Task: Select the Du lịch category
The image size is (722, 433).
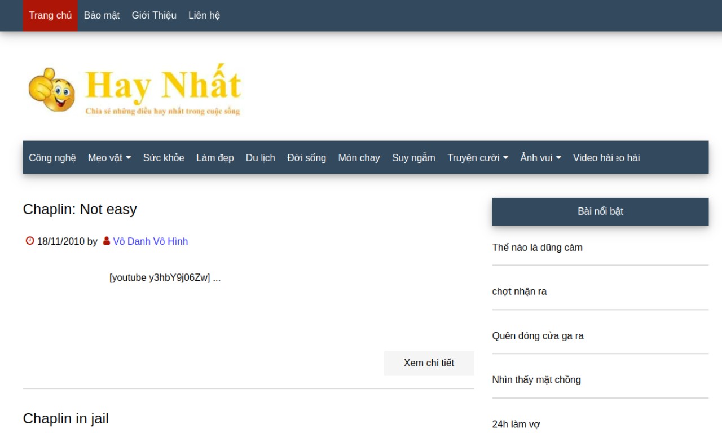Action: pyautogui.click(x=261, y=158)
